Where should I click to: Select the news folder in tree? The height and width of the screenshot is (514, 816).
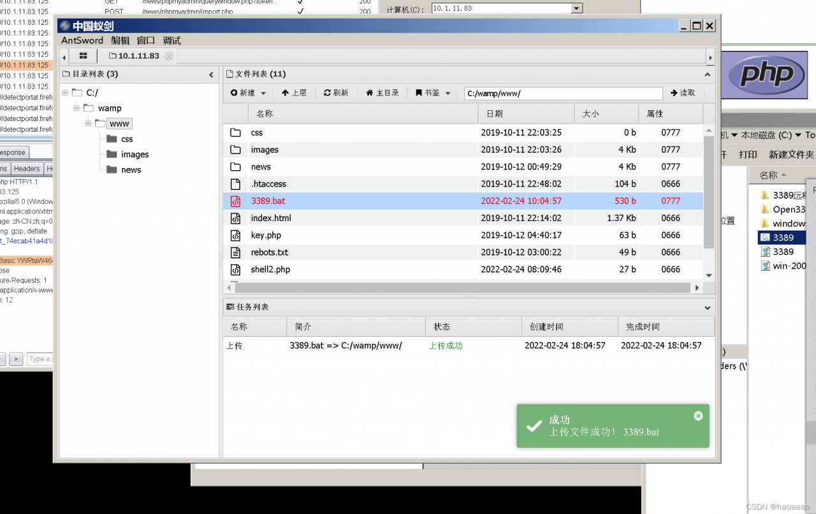131,169
